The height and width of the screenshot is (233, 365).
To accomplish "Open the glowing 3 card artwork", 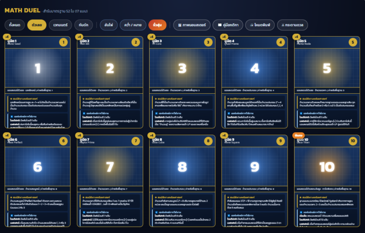I will click(182, 68).
